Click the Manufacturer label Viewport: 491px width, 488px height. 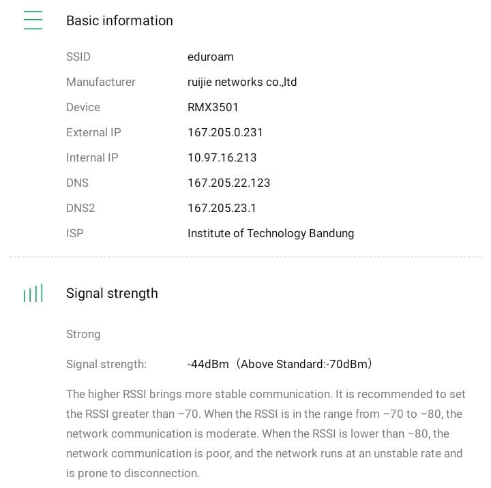(101, 82)
